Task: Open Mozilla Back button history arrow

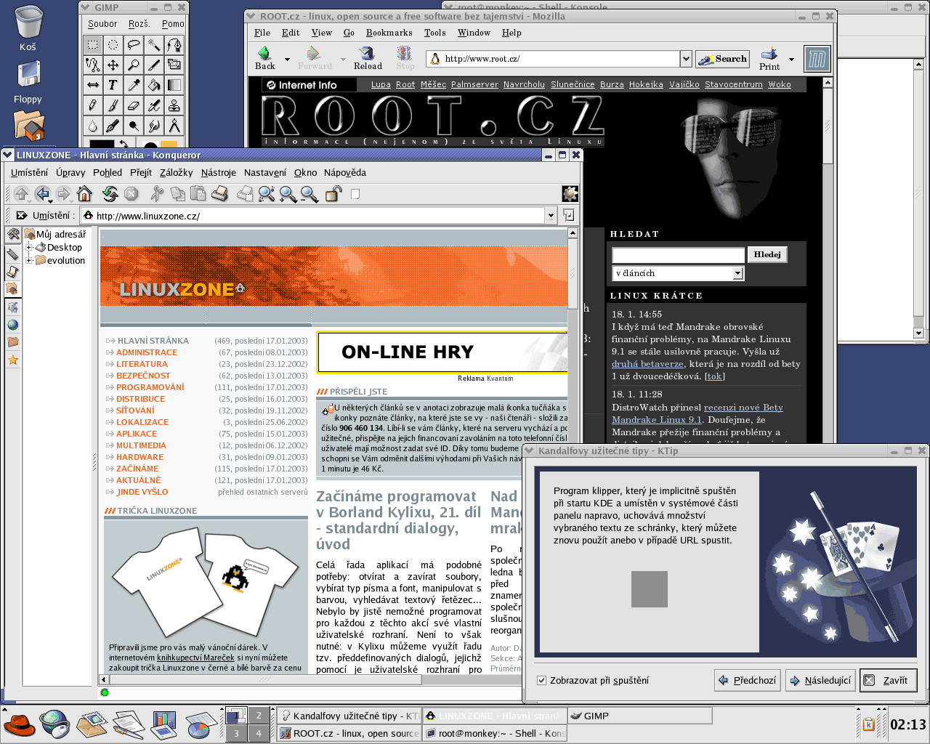Action: (x=287, y=59)
